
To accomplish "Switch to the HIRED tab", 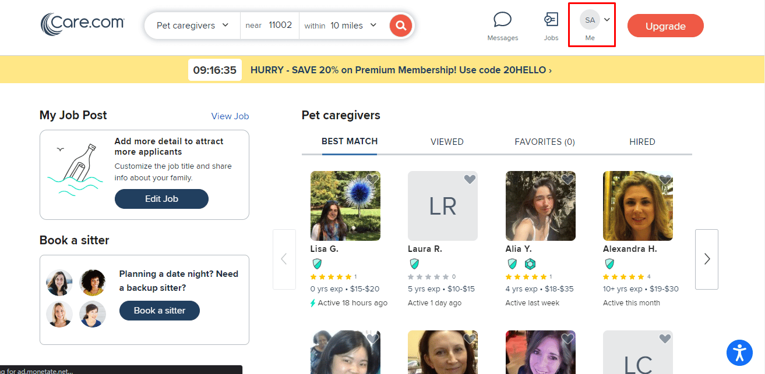I will pos(642,142).
